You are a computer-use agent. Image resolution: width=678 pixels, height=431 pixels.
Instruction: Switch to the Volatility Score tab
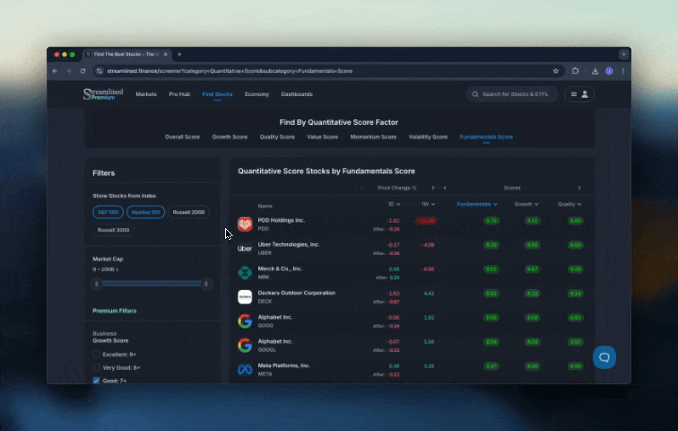(x=428, y=136)
